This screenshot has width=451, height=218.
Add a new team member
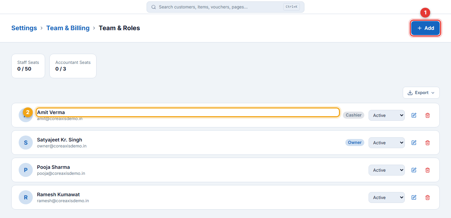point(425,28)
